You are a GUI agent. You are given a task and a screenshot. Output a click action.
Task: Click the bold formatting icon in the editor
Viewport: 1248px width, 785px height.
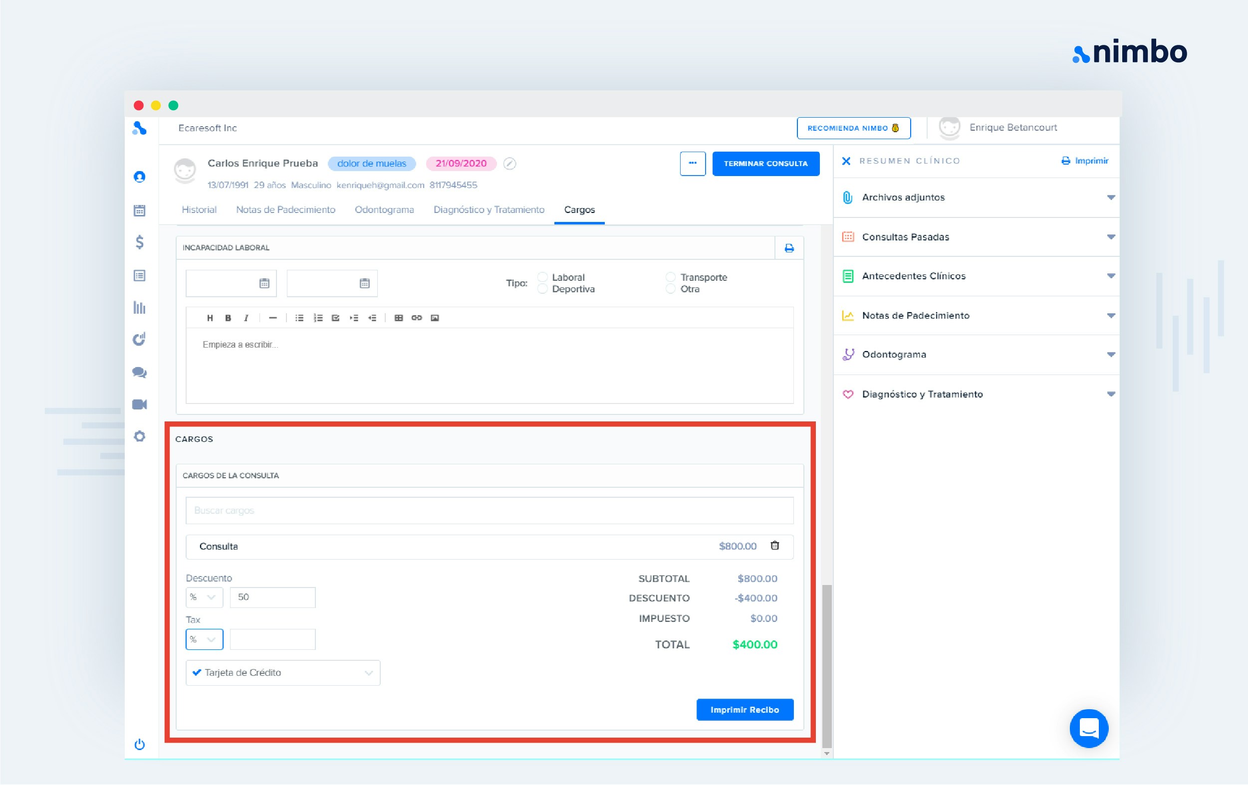pos(228,318)
